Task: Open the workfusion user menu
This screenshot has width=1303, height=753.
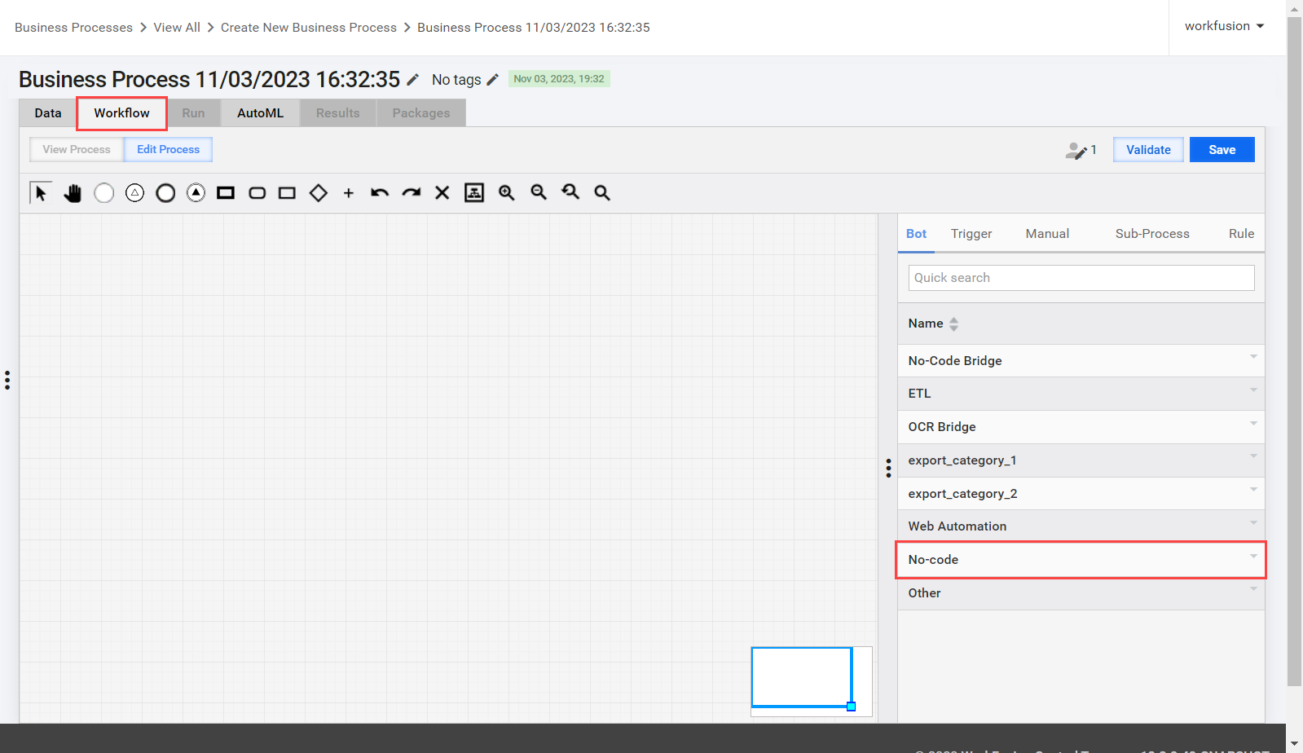Action: click(x=1225, y=26)
